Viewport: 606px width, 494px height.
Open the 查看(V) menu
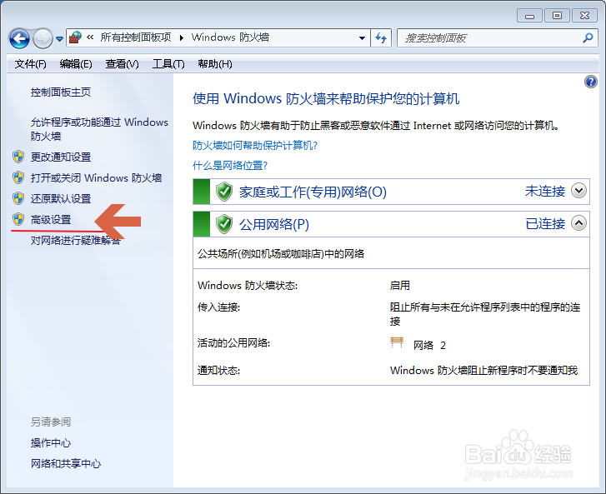(x=123, y=64)
